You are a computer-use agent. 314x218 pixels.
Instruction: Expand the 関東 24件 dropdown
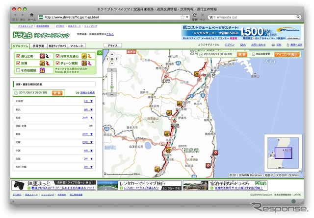87,118
